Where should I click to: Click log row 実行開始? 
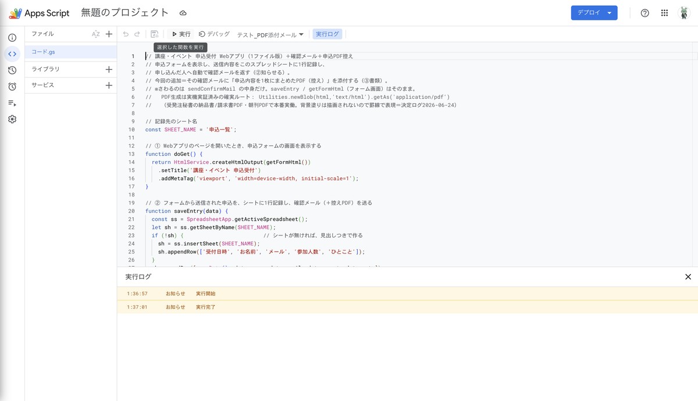[407, 293]
